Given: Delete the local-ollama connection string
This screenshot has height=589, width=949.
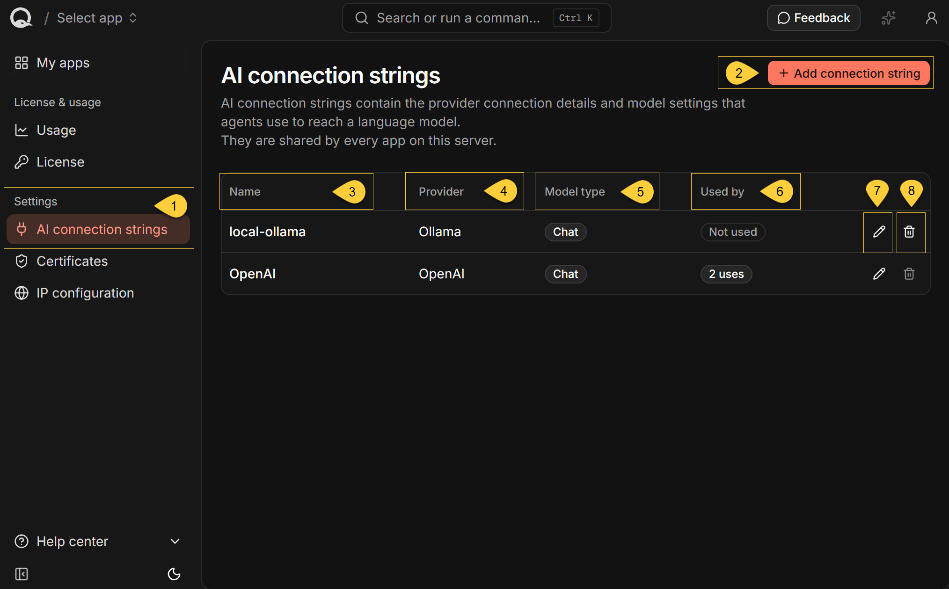Looking at the screenshot, I should tap(909, 232).
